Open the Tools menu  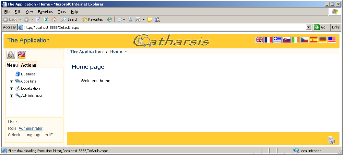62,12
